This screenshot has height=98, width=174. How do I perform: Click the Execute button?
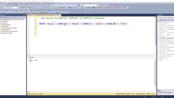click(x=22, y=8)
